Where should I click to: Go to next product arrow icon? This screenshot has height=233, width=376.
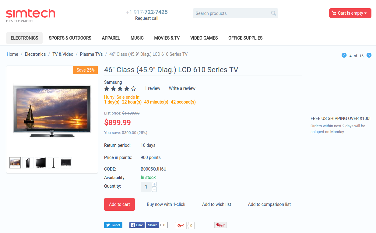click(369, 55)
